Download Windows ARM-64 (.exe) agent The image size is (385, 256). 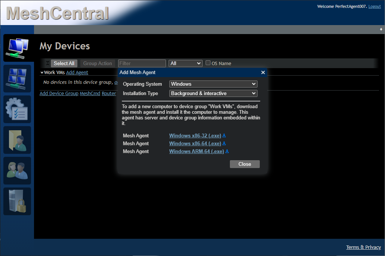197,152
